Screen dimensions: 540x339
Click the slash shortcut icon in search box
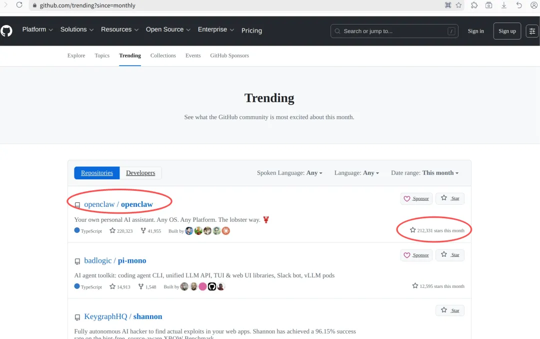point(451,31)
